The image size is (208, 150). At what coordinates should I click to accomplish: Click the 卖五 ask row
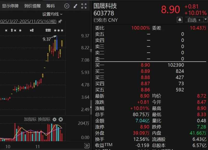pyautogui.click(x=151, y=34)
